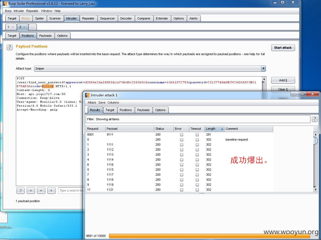Close Intruder tab 2
321x240 pixels.
pos(24,27)
